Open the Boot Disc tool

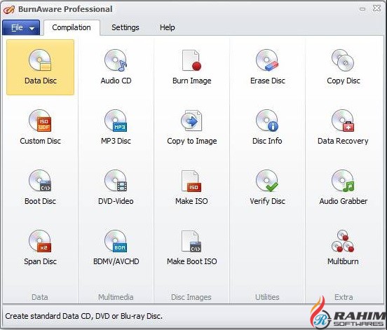click(x=40, y=188)
